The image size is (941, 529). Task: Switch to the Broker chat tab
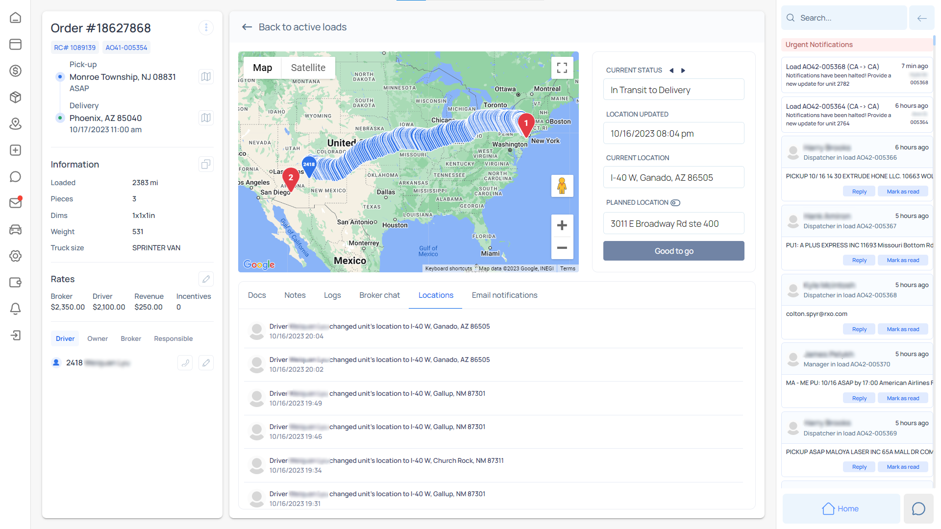379,295
